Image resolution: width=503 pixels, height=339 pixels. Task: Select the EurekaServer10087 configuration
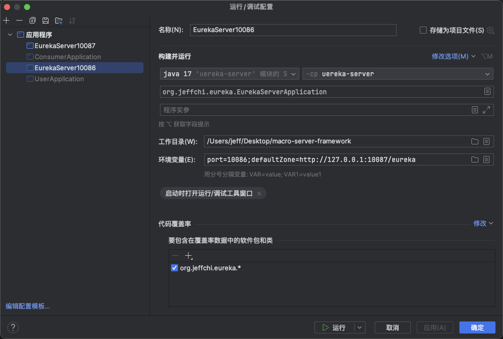click(x=65, y=46)
